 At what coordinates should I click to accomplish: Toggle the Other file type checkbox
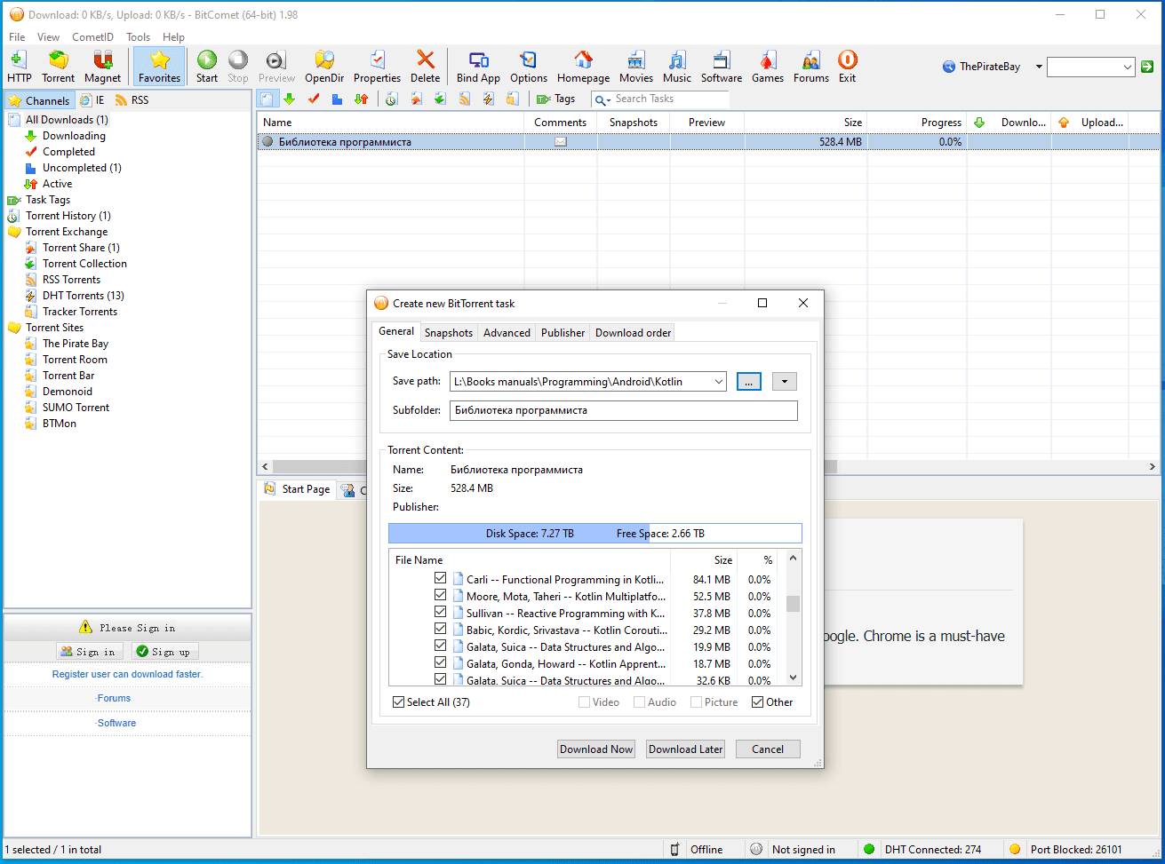(757, 702)
